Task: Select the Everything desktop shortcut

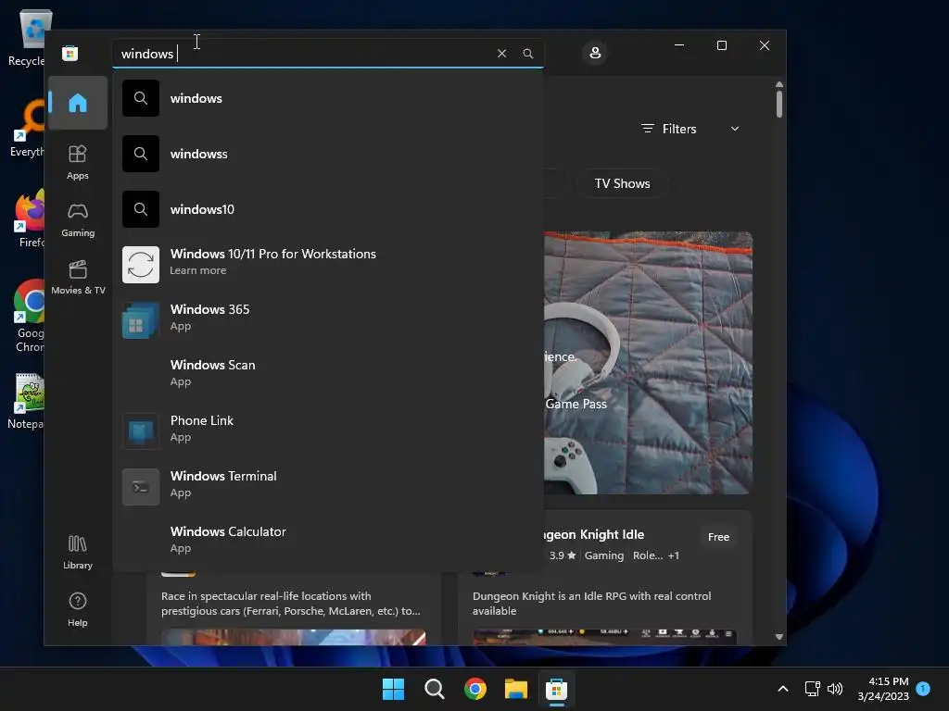Action: click(28, 128)
